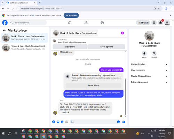
Task: Open the Facebook menu grid icon
Action: point(154,23)
